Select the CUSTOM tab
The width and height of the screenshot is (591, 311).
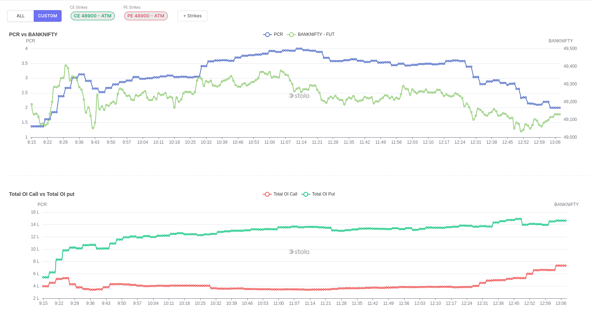coord(47,16)
